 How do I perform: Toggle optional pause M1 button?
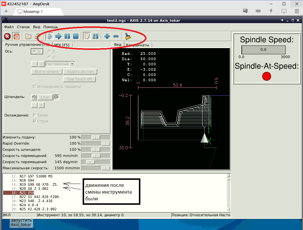click(95, 36)
